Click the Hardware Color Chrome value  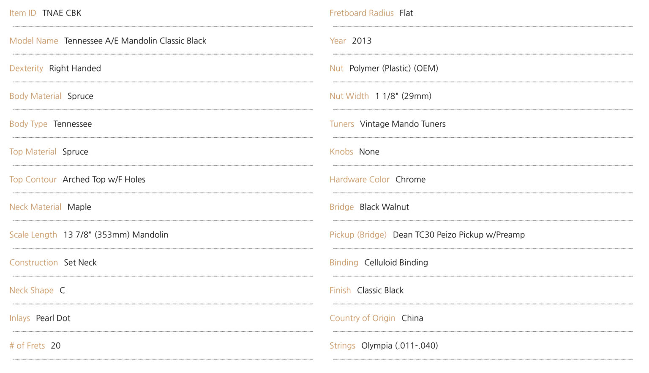coord(411,180)
